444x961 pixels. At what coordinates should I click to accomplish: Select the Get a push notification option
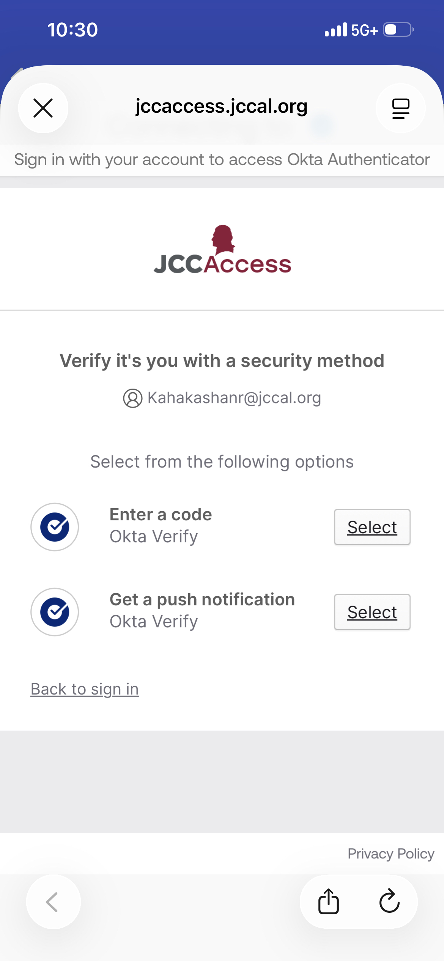[x=372, y=612]
